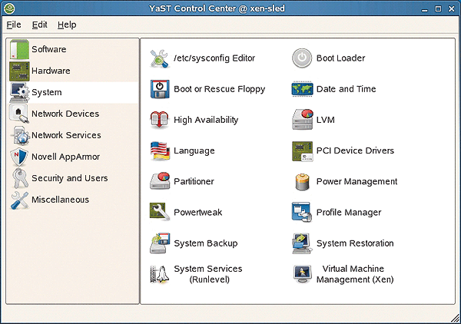
Task: Click the "LVM" text label
Action: point(326,120)
